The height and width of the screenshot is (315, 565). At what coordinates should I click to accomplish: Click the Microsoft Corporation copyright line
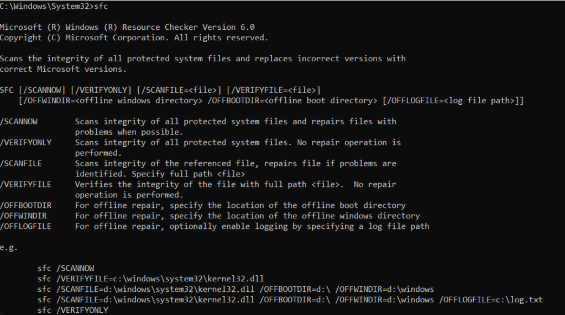click(x=134, y=38)
